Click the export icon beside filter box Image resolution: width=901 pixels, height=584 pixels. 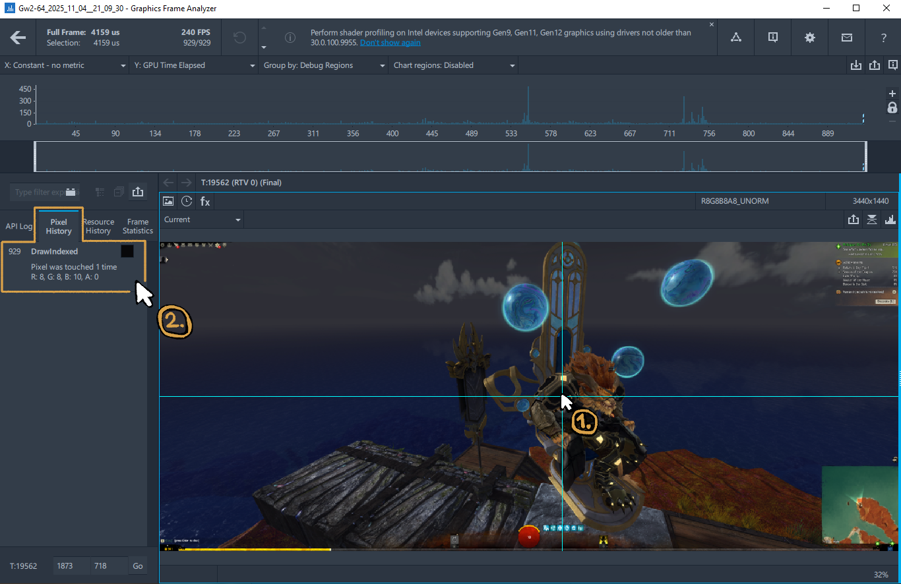coord(137,192)
